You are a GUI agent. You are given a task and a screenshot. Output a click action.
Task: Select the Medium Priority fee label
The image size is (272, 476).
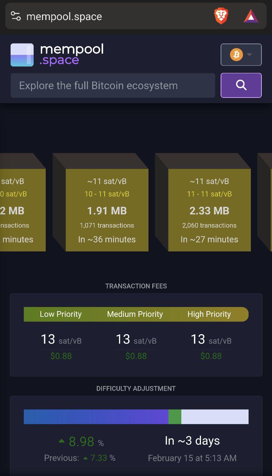pyautogui.click(x=135, y=314)
